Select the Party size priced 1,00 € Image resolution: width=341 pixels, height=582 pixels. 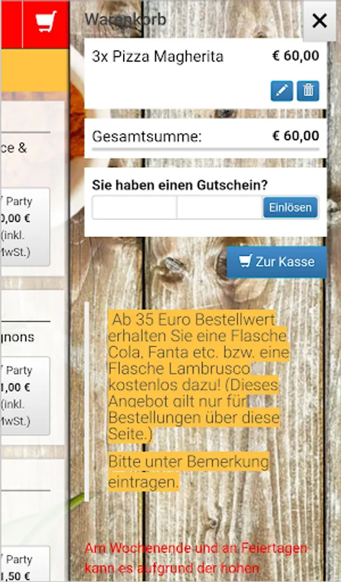point(25,396)
